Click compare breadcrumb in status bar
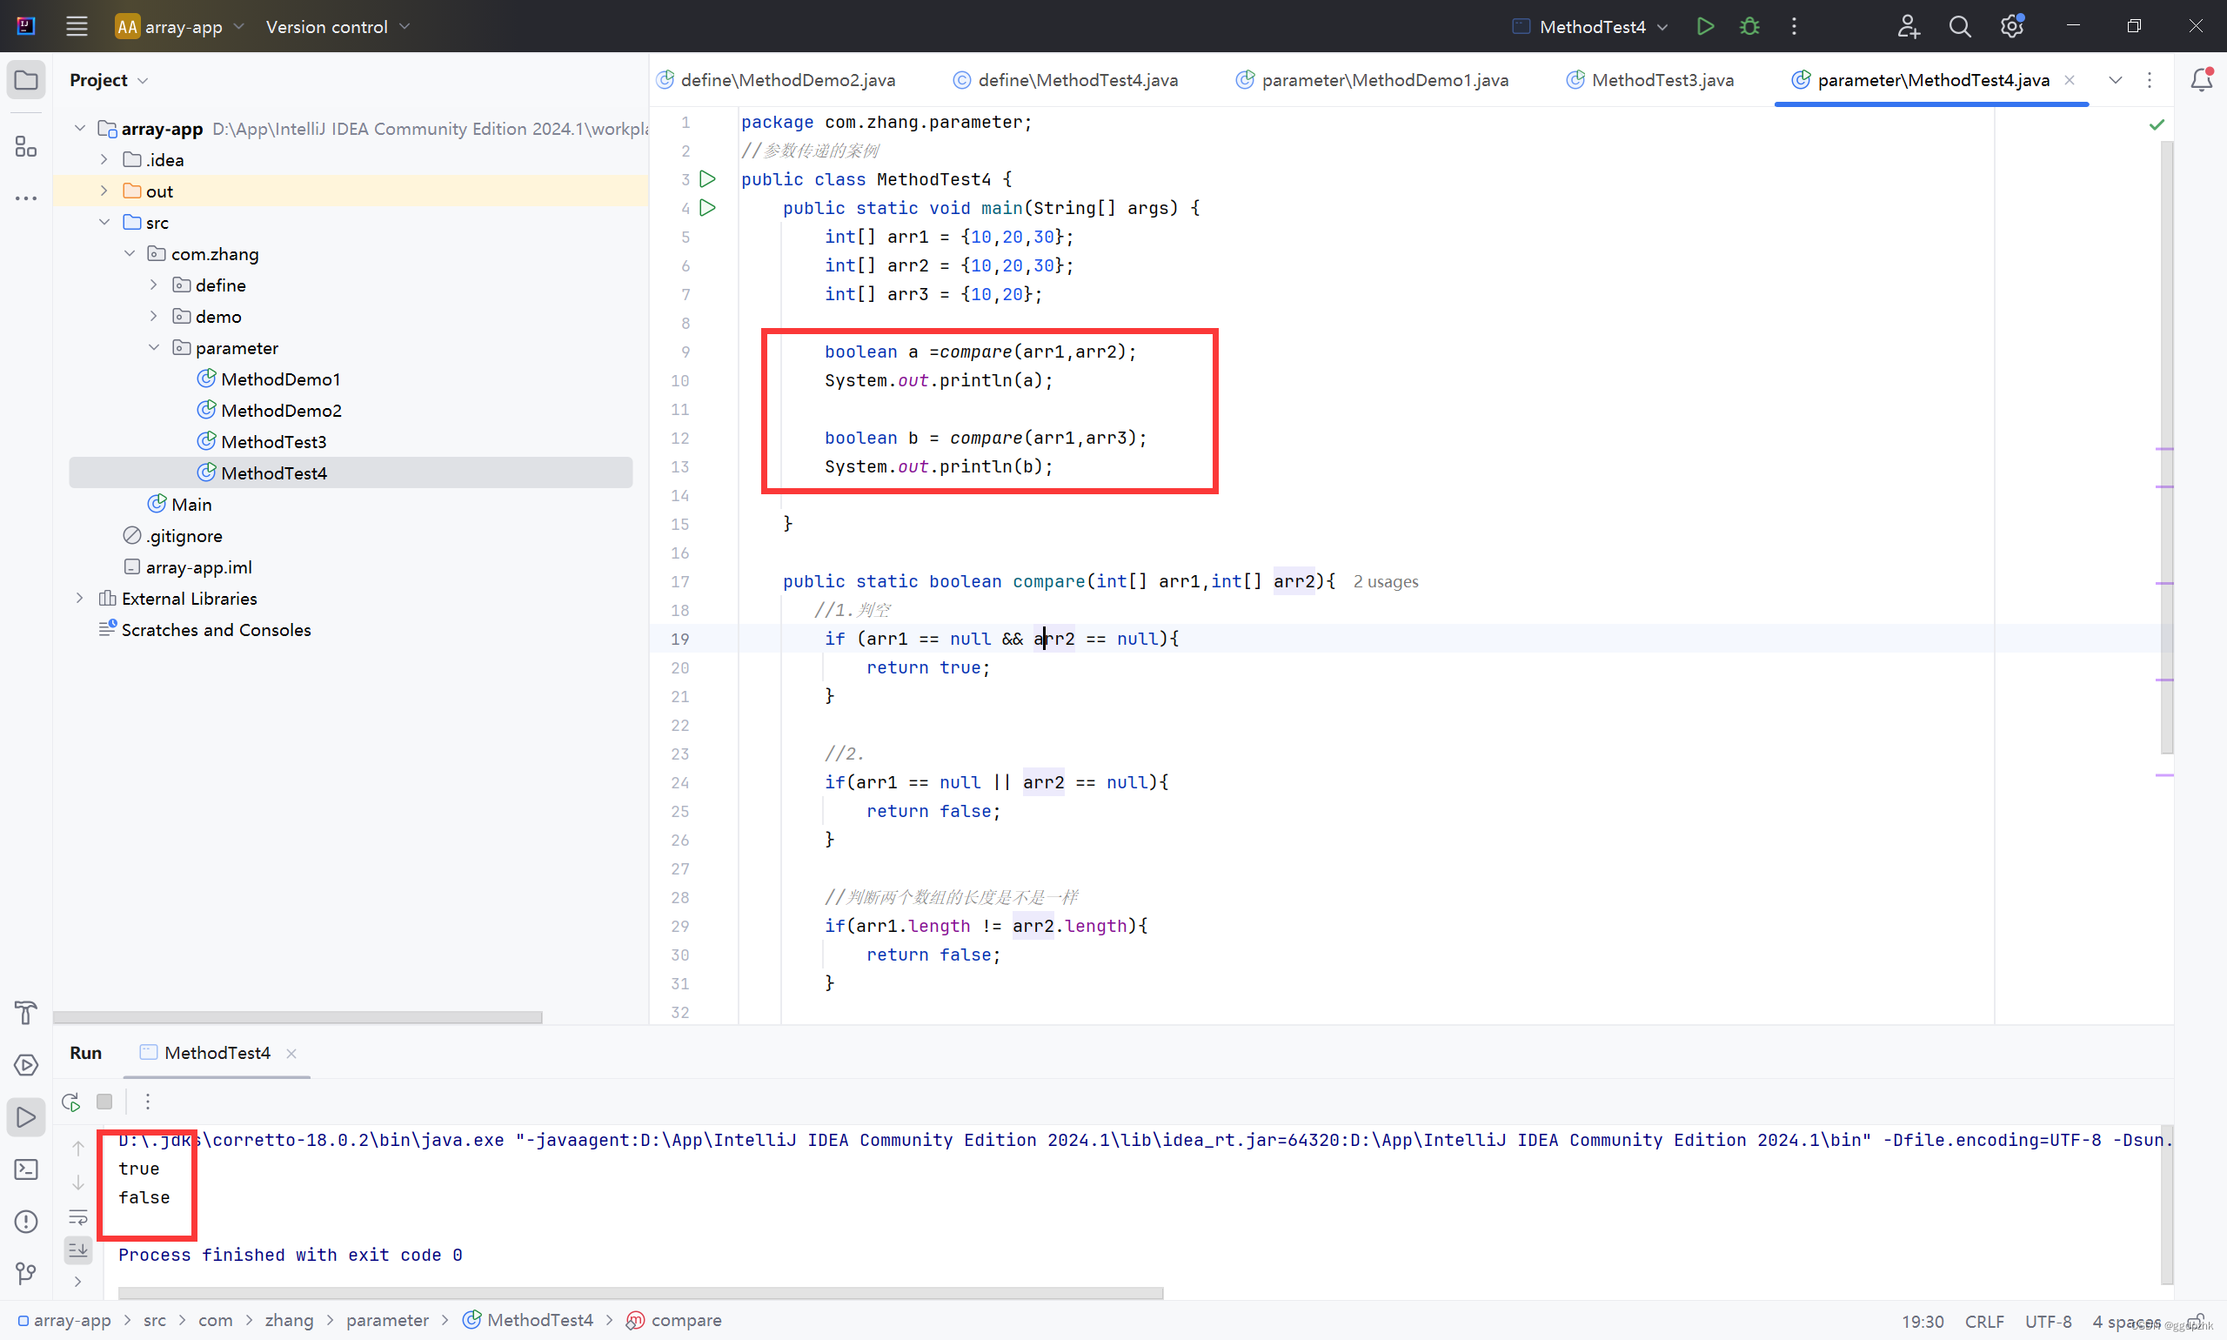This screenshot has width=2227, height=1340. 673,1320
